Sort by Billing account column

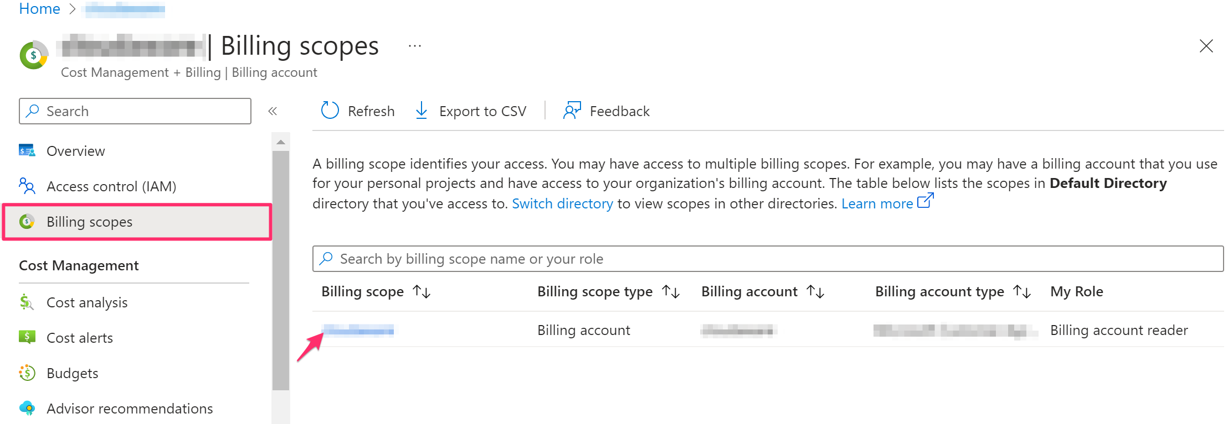(x=815, y=292)
